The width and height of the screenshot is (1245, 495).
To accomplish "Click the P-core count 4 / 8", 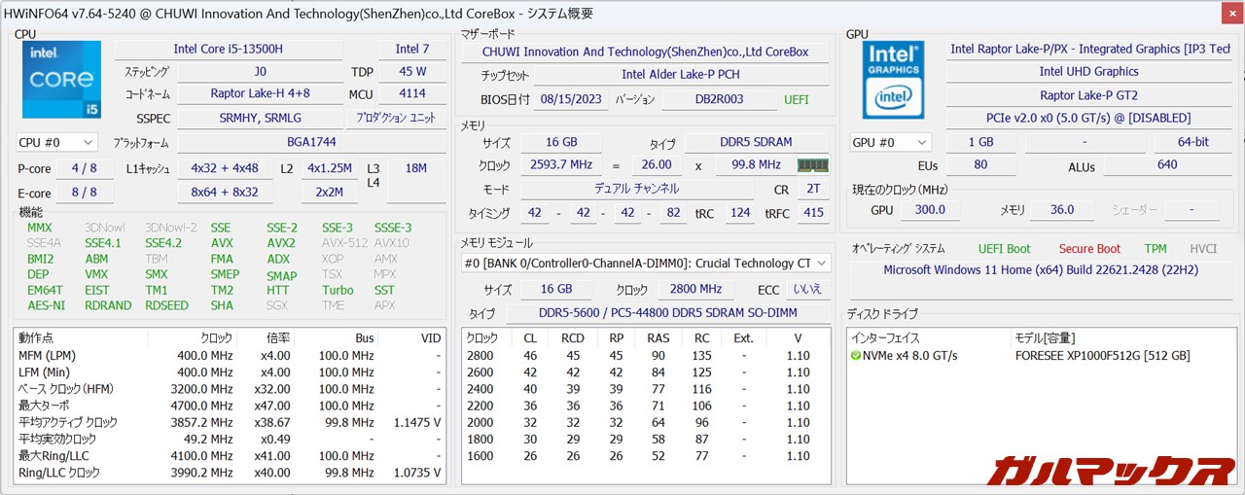I will [85, 168].
